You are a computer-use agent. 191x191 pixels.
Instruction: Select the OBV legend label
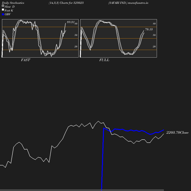(x=8, y=14)
